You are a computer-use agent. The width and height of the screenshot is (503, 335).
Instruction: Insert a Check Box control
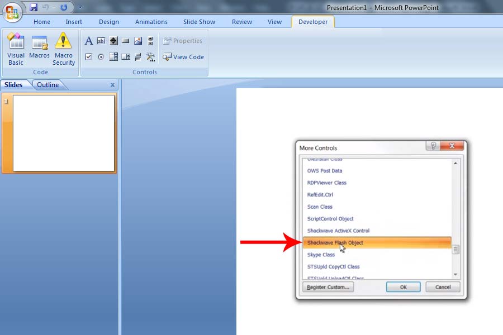tap(88, 57)
